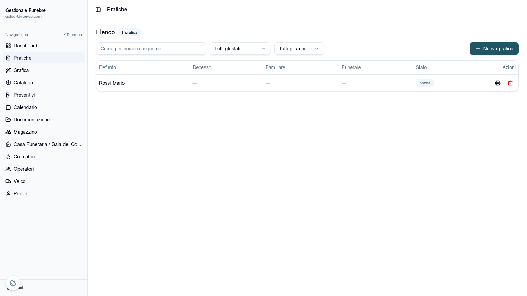
Task: Go to Preventivi section
Action: click(44, 95)
